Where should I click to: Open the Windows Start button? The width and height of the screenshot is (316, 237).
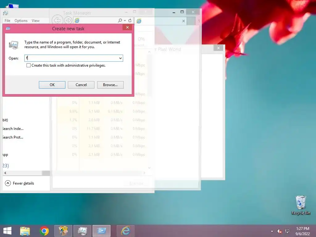[7, 231]
